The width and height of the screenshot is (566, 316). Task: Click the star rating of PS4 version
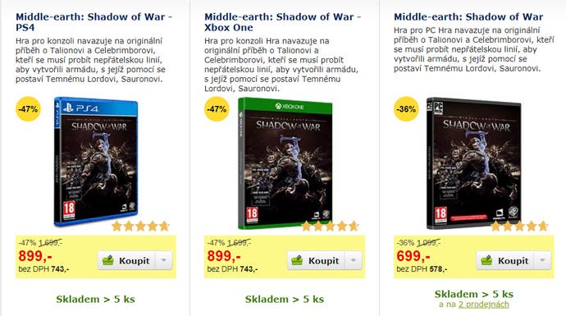pyautogui.click(x=140, y=226)
